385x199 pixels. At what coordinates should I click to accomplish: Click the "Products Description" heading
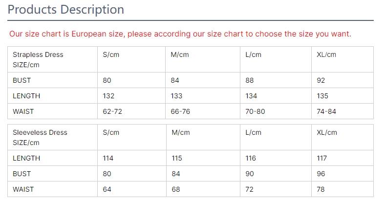(66, 9)
